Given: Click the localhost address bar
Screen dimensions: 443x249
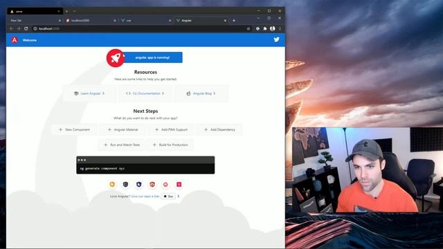Looking at the screenshot, I should click(x=141, y=28).
